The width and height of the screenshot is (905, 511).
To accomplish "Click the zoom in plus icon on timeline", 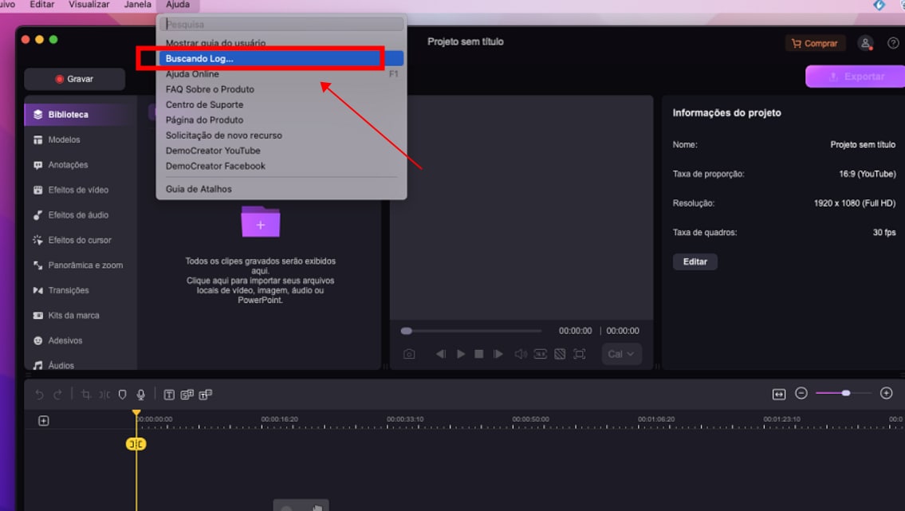I will [x=886, y=393].
